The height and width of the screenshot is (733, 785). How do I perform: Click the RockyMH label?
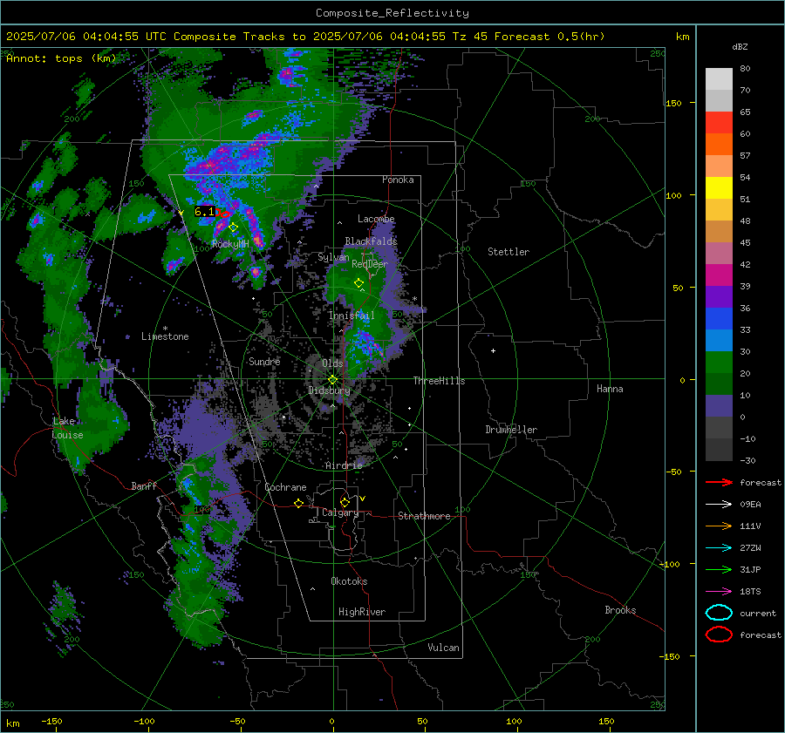[x=230, y=244]
